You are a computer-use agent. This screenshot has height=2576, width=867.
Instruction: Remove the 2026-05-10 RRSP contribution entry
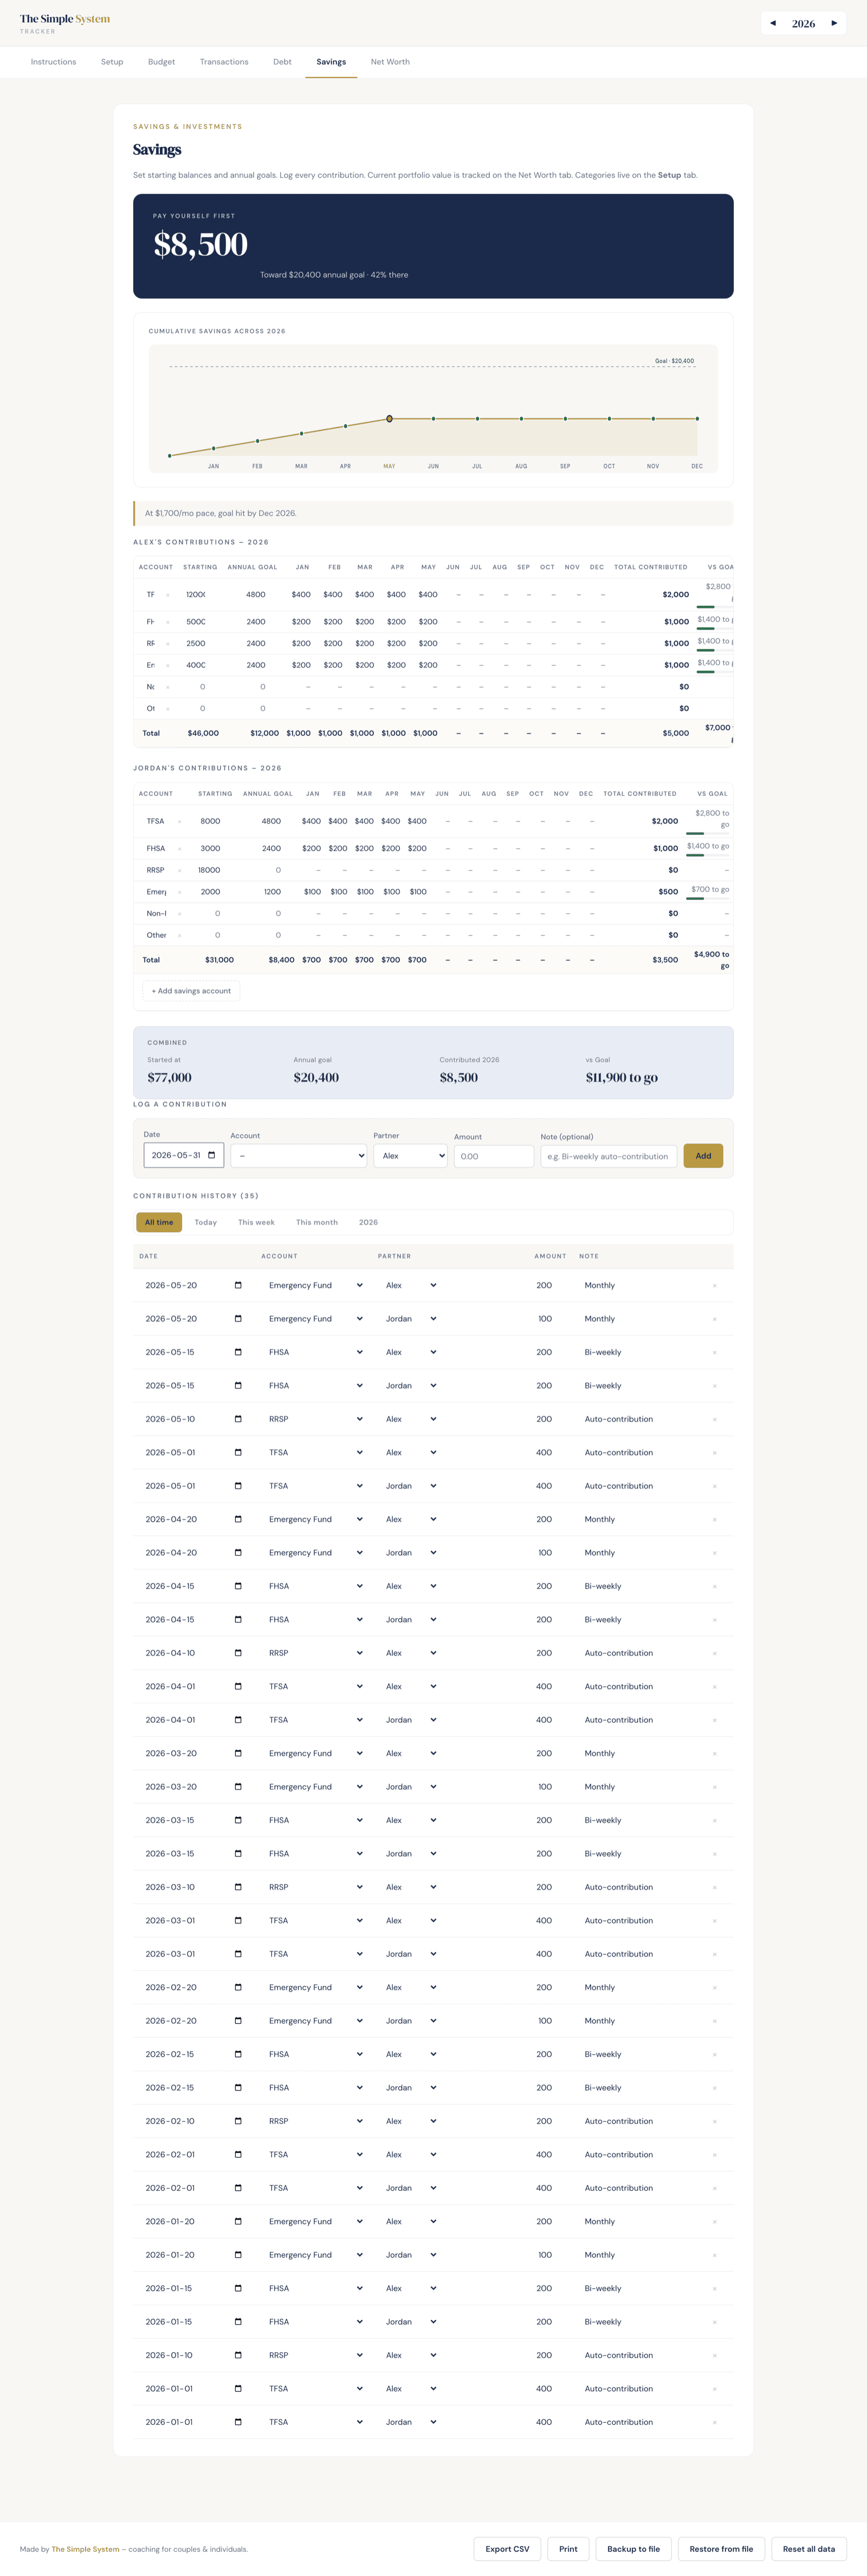tap(714, 1419)
